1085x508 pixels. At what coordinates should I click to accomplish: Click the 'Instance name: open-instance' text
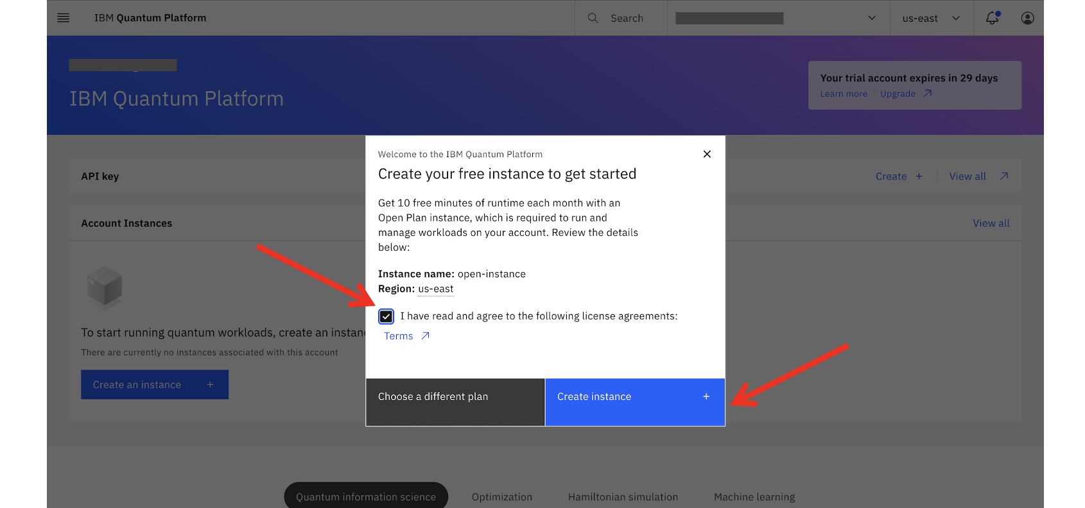(452, 274)
